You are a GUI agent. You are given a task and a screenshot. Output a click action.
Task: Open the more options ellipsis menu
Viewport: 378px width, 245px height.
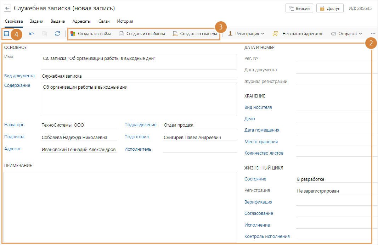point(373,34)
